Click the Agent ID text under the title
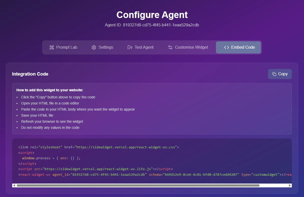 tap(152, 25)
